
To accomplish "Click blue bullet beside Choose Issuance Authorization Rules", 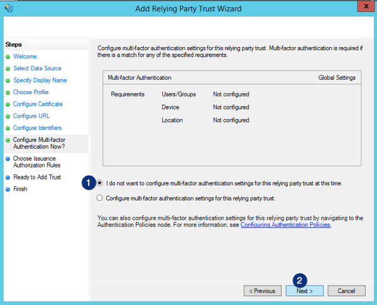I will 8,159.
